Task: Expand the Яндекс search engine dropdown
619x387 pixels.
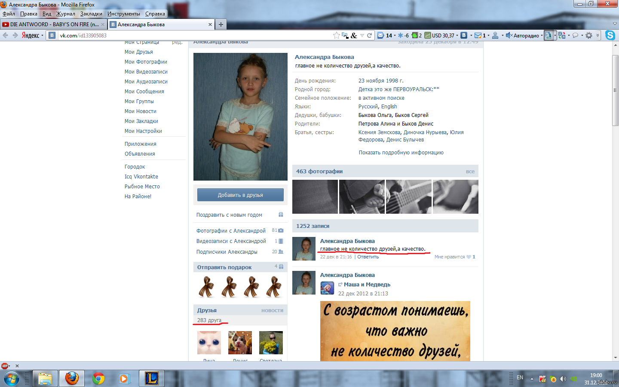Action: [x=42, y=36]
